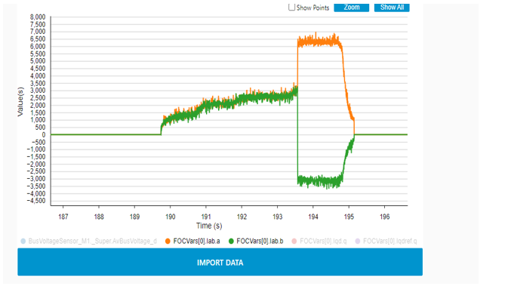Image resolution: width=508 pixels, height=302 pixels.
Task: Click the Zoom button
Action: tap(352, 8)
